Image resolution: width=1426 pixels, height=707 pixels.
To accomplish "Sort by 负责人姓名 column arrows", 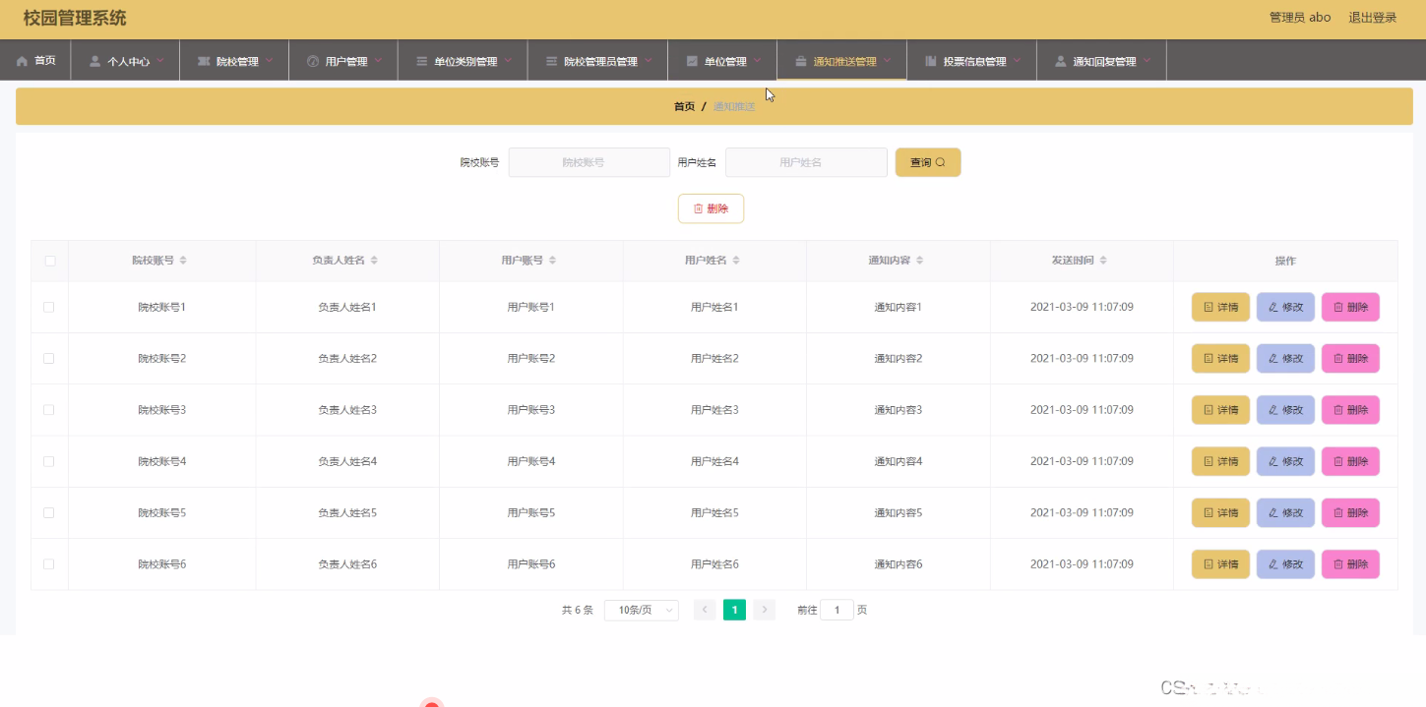I will coord(374,261).
